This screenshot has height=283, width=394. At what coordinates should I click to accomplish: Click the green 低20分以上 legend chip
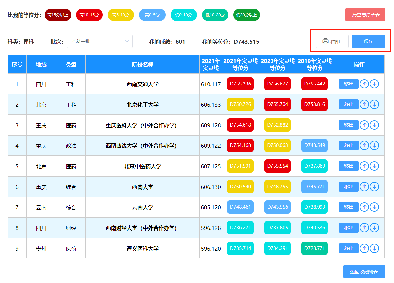tap(247, 15)
